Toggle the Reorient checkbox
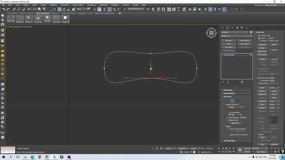 click(270, 49)
